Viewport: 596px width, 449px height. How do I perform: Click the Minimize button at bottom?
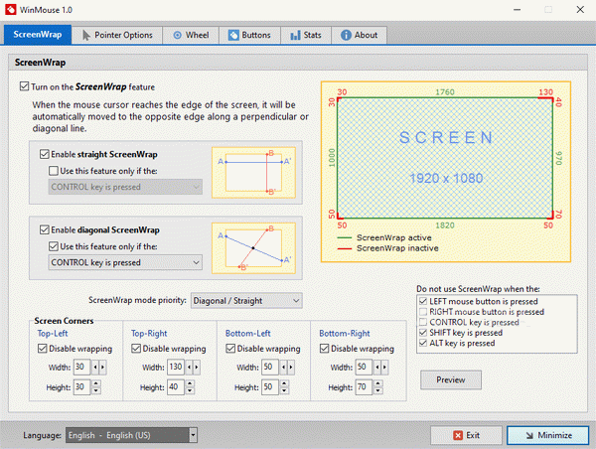[x=548, y=435]
